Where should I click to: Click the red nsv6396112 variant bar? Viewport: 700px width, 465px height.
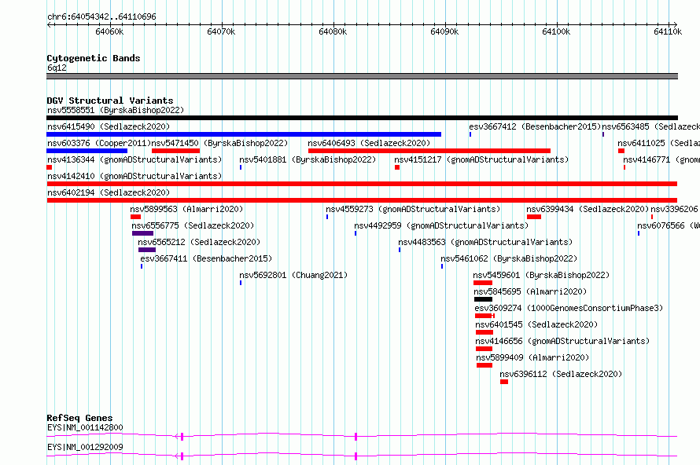pyautogui.click(x=504, y=382)
